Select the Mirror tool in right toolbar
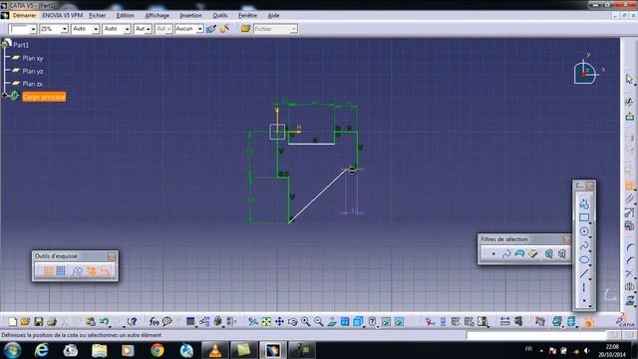The width and height of the screenshot is (638, 359). coord(629,287)
